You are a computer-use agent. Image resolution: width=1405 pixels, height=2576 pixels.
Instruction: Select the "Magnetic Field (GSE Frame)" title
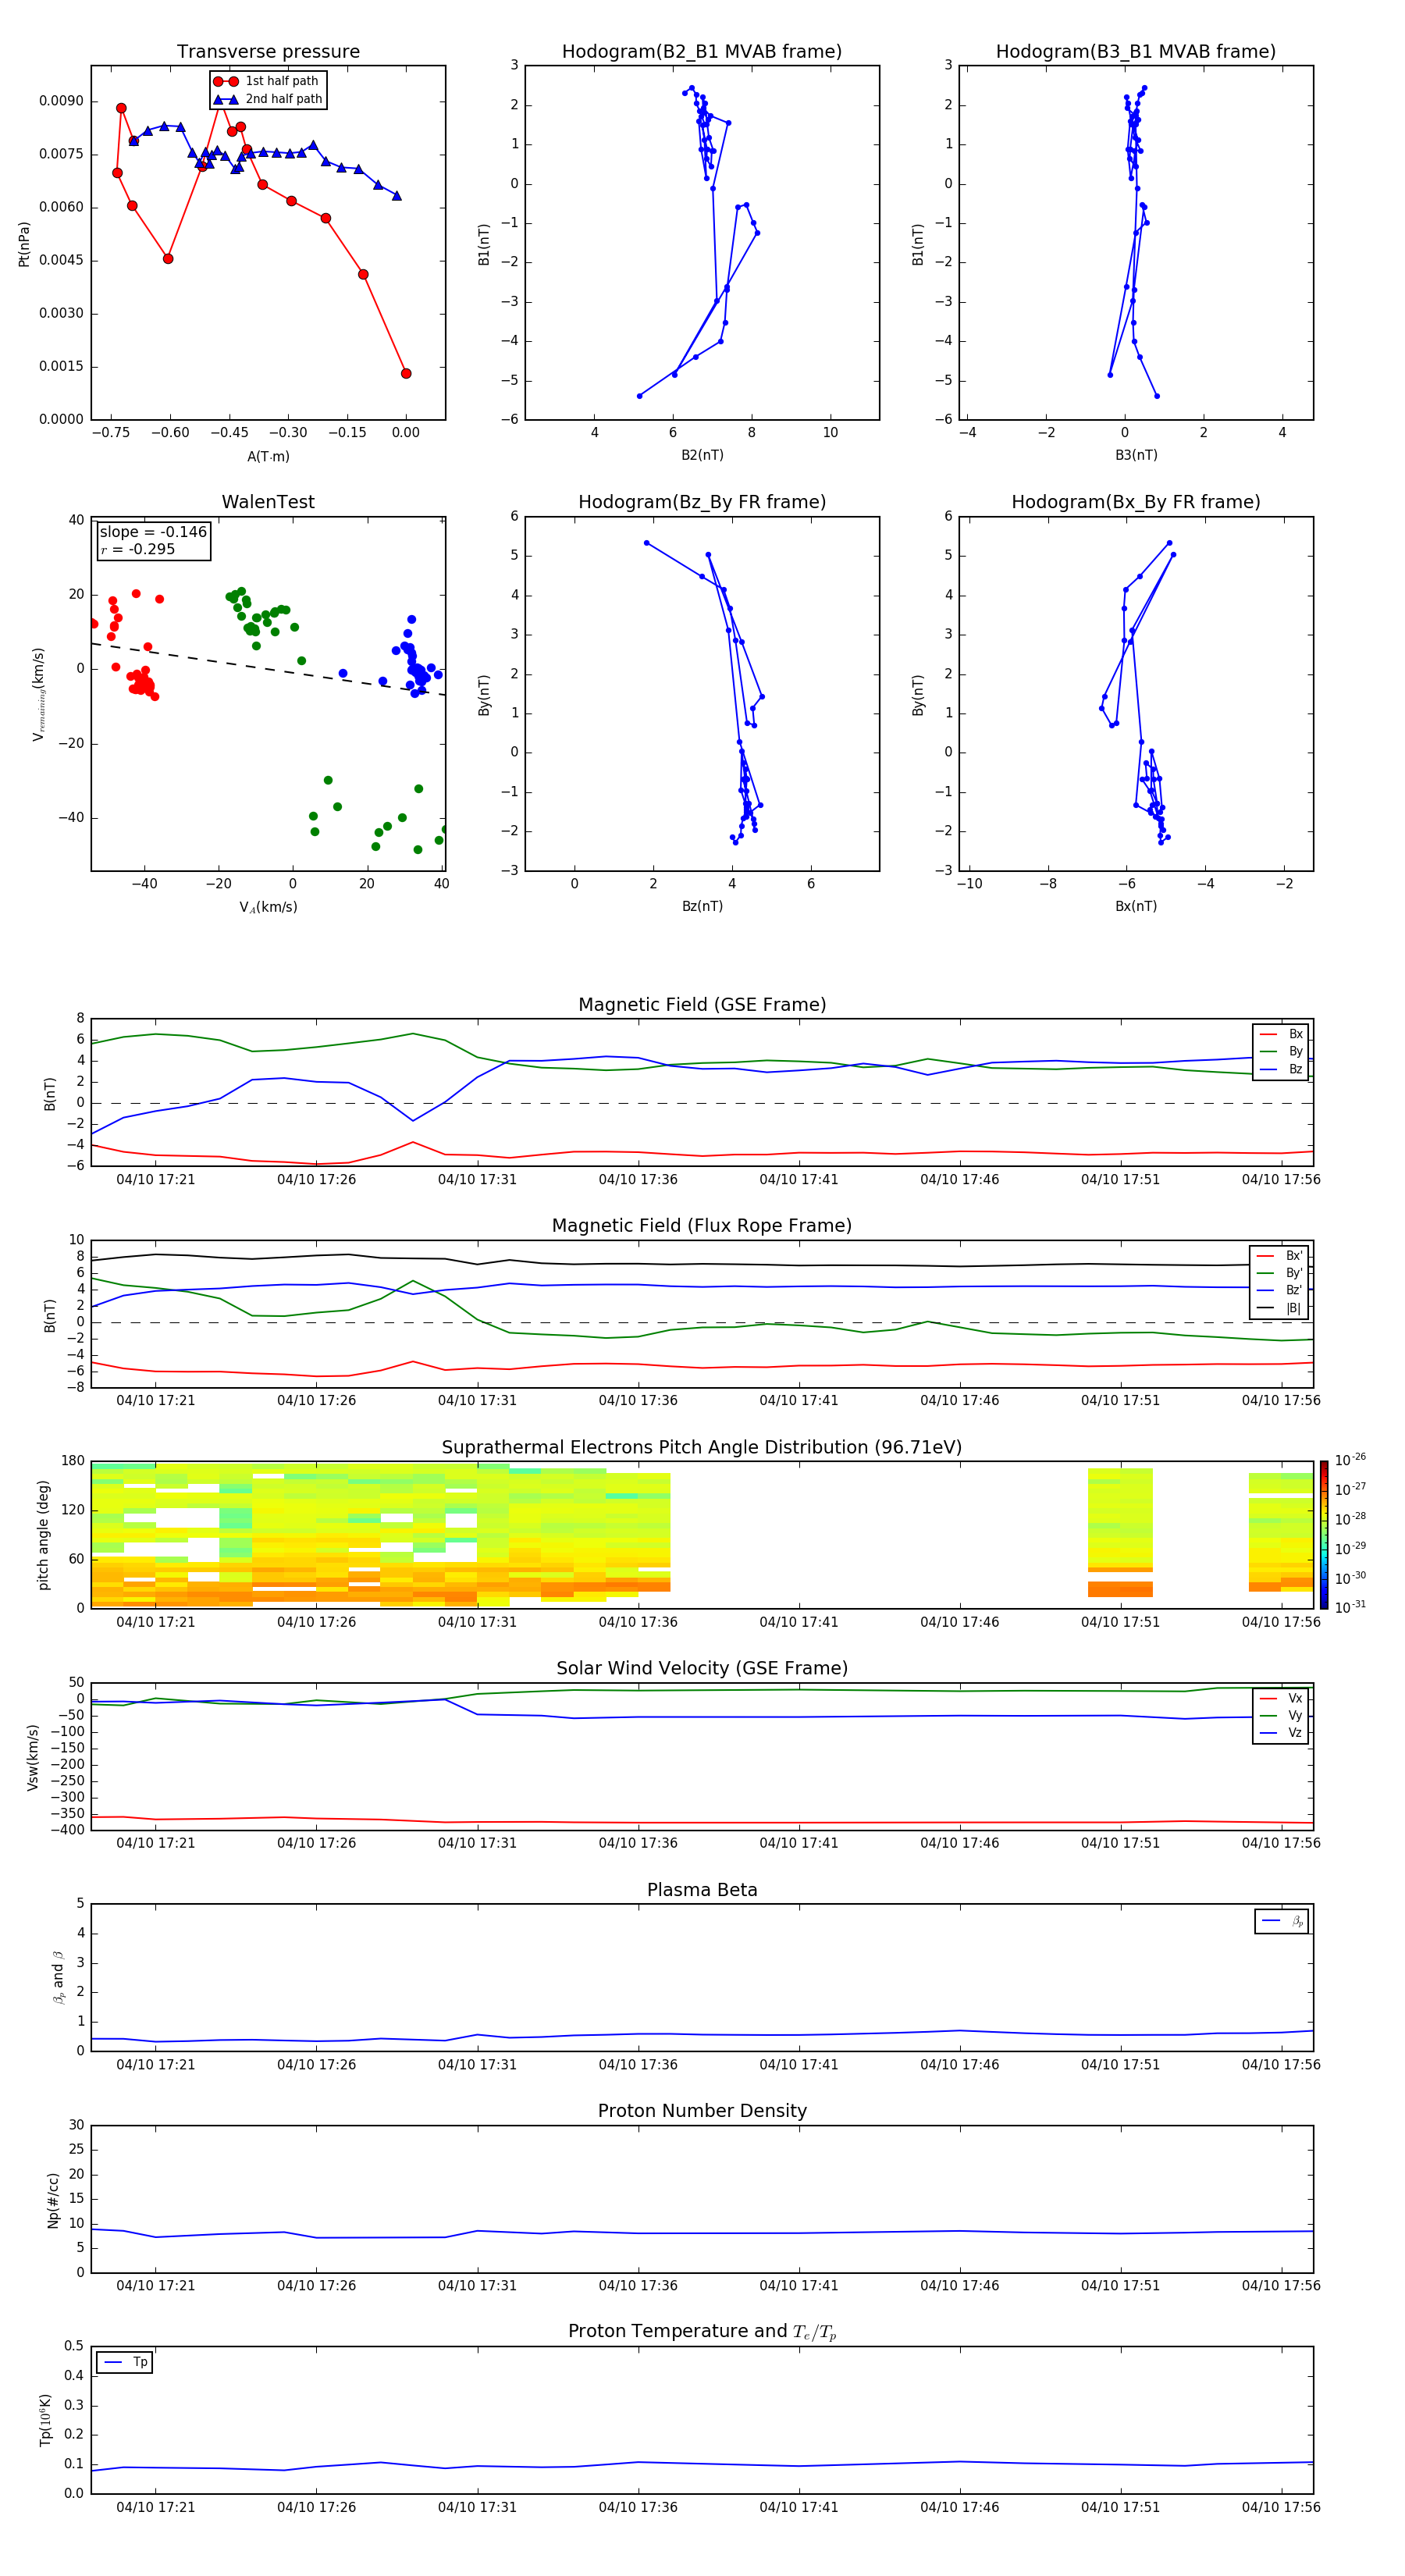click(x=702, y=1005)
